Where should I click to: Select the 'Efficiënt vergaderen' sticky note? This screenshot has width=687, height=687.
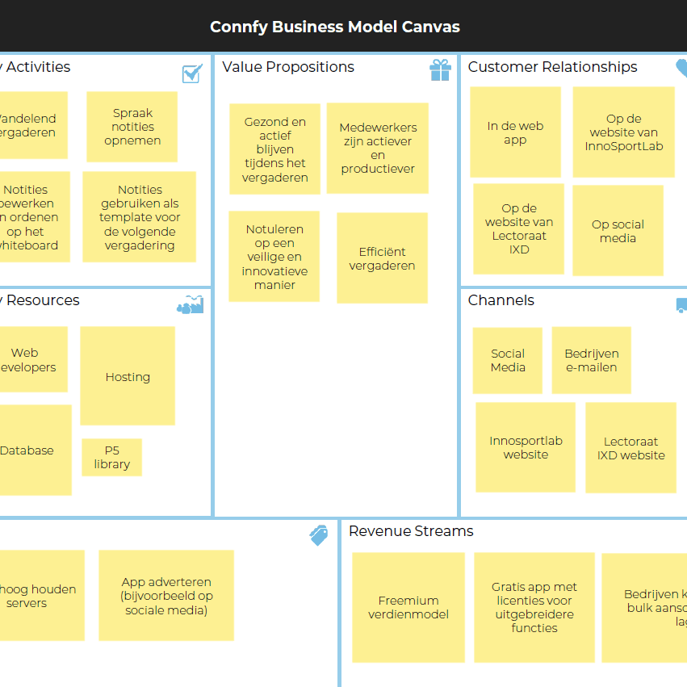[382, 258]
